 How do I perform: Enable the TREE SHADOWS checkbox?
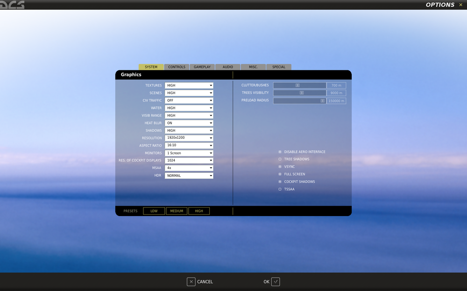click(280, 159)
